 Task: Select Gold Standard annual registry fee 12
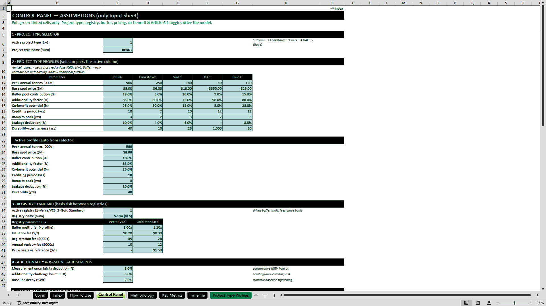coord(148,245)
